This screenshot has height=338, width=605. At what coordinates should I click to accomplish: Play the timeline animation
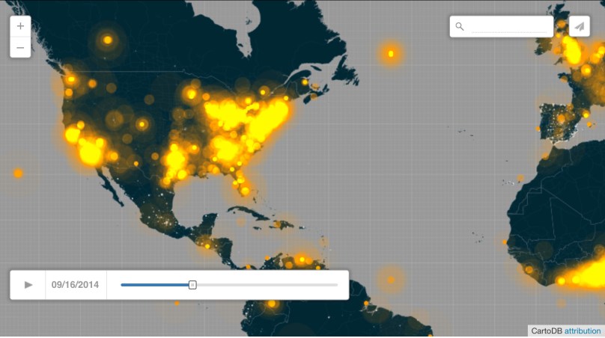click(x=28, y=285)
